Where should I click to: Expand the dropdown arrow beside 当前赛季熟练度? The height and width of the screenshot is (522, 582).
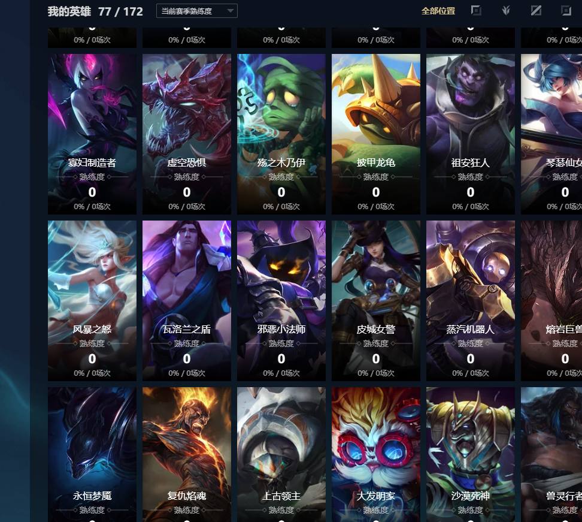tap(230, 11)
